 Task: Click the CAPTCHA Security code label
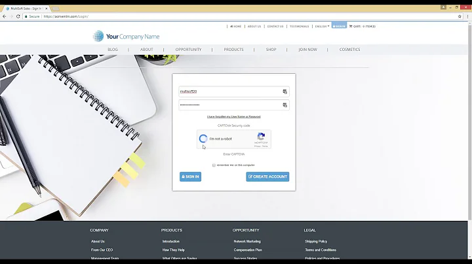pos(234,125)
